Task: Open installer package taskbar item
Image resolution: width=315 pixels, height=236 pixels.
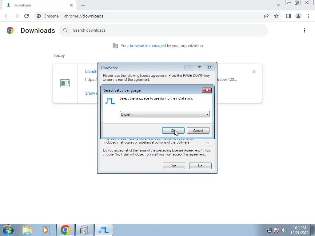Action: point(84,230)
